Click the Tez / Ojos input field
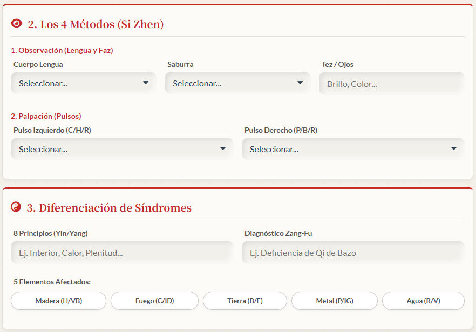 click(x=391, y=84)
